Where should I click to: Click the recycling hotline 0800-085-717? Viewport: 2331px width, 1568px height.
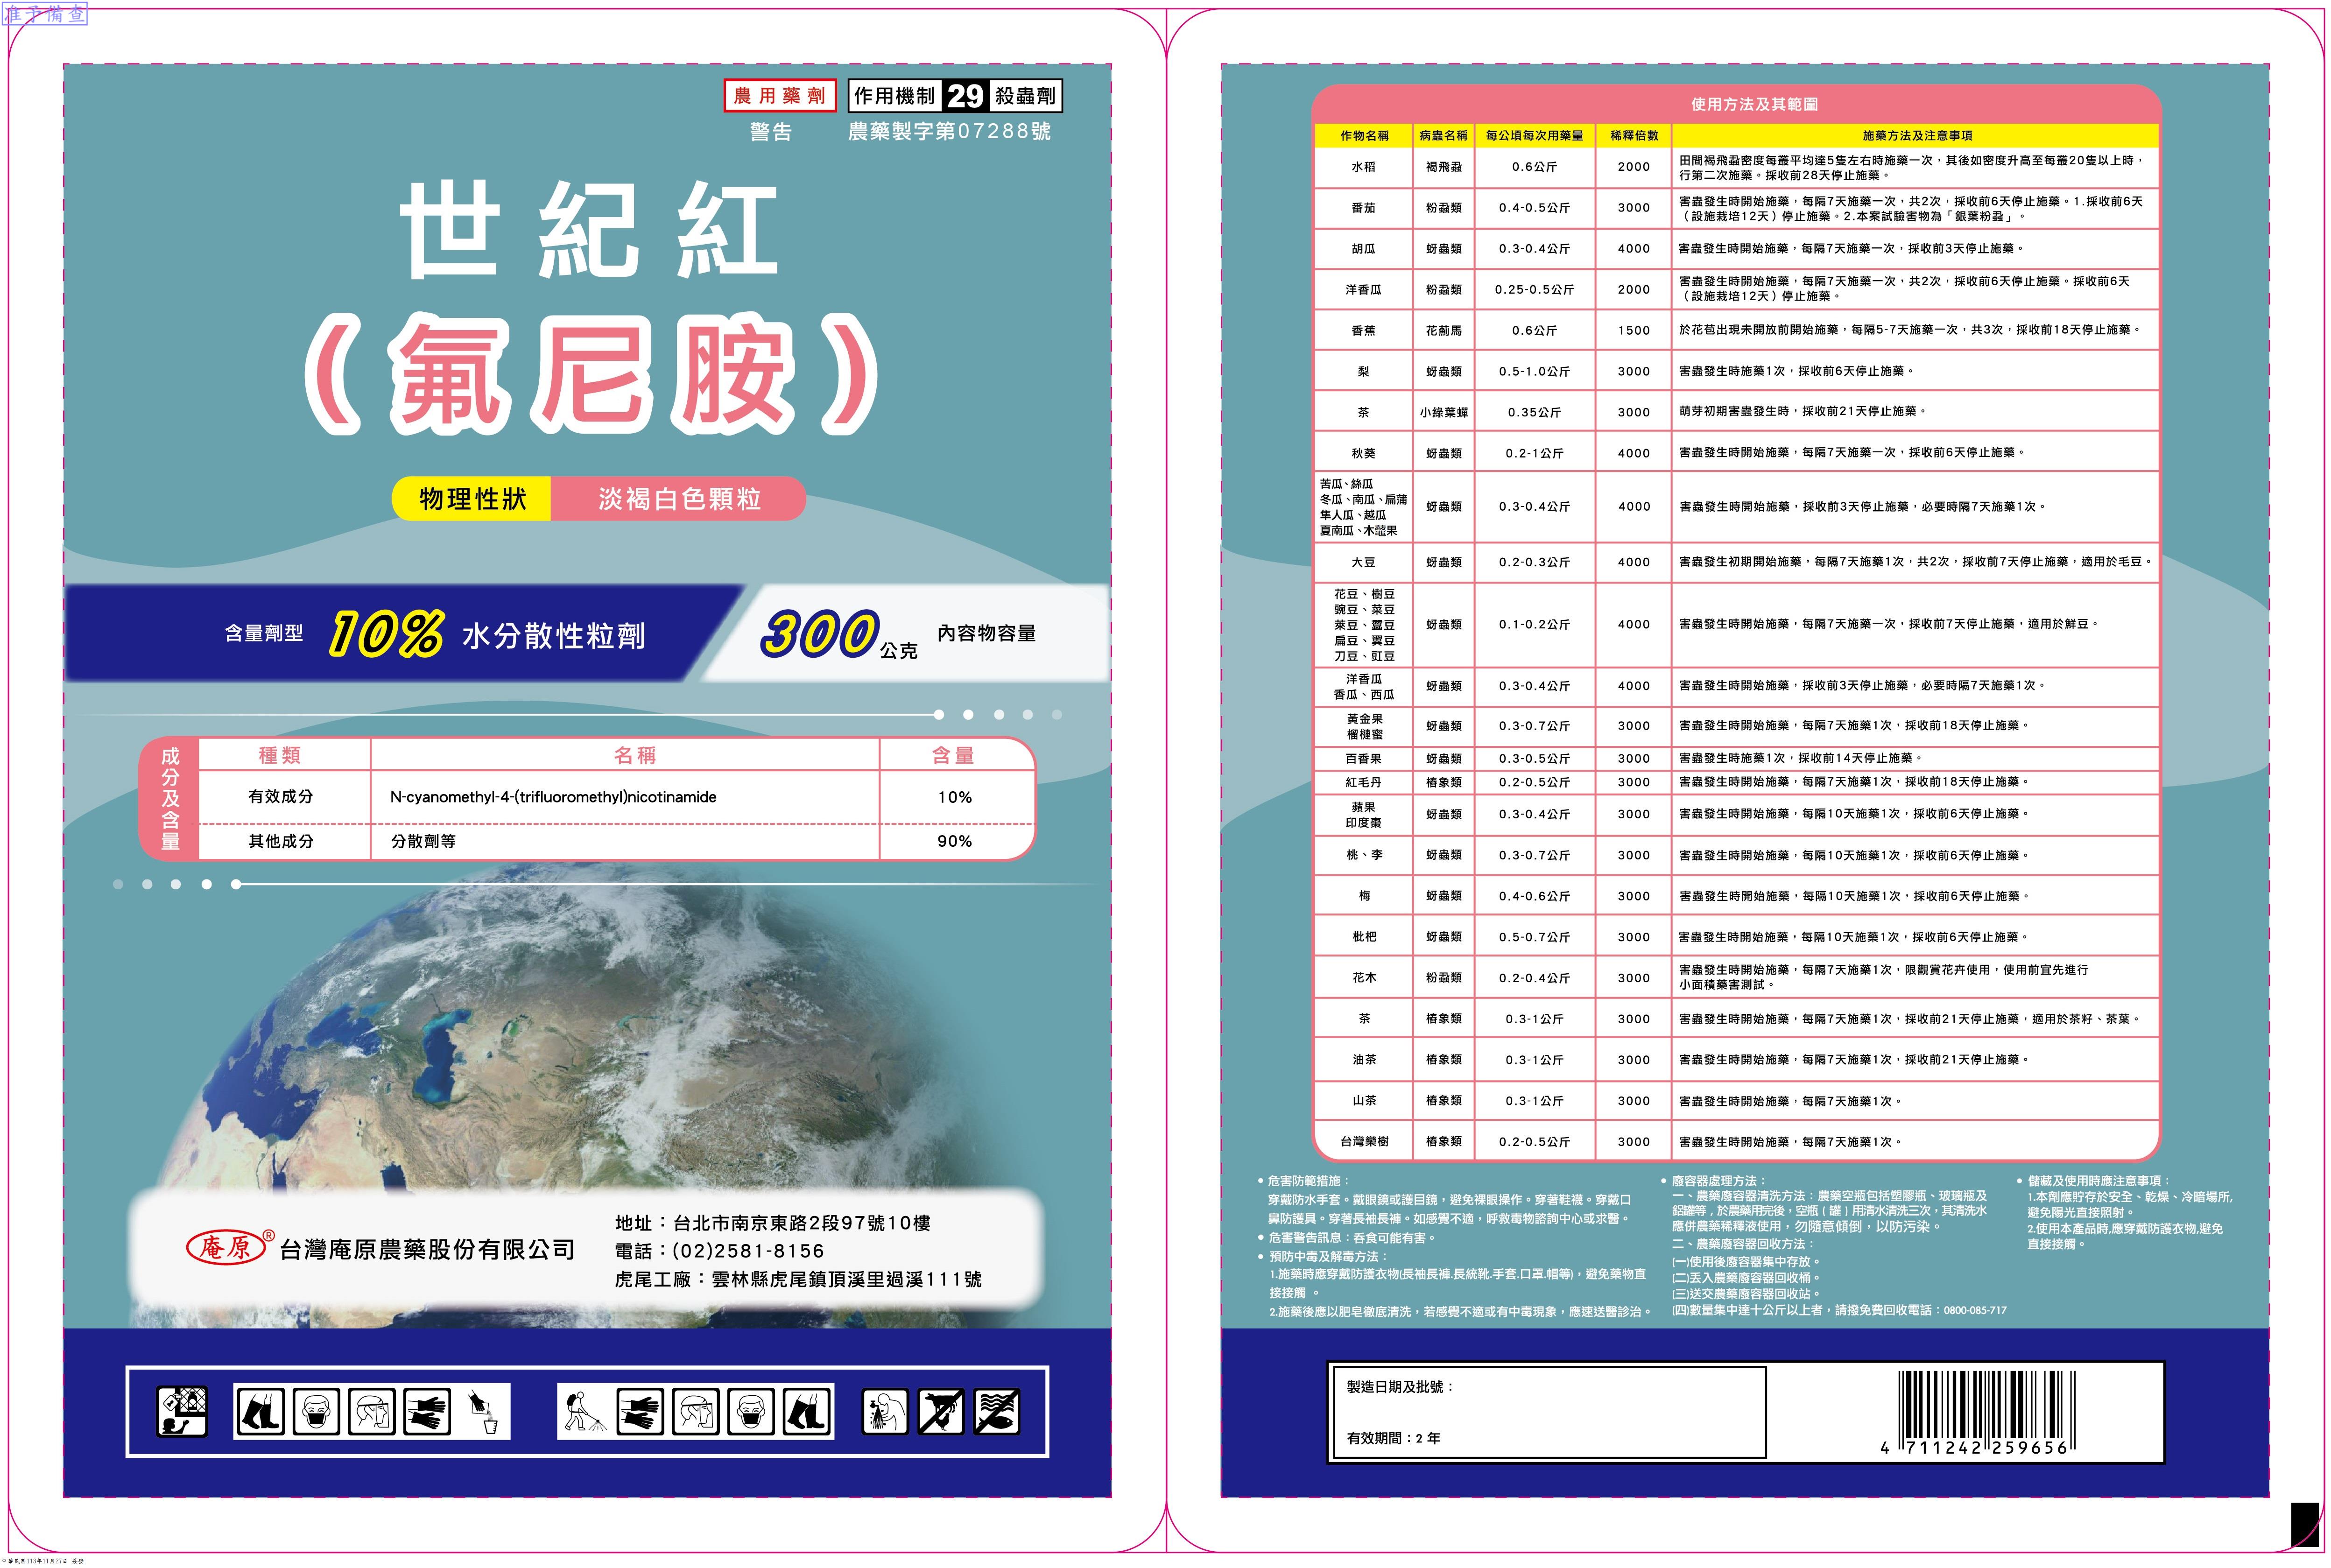click(1975, 1310)
